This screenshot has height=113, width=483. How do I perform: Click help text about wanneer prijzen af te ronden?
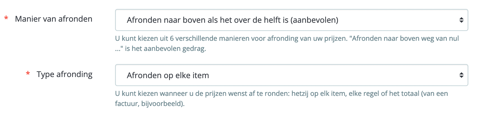281,98
